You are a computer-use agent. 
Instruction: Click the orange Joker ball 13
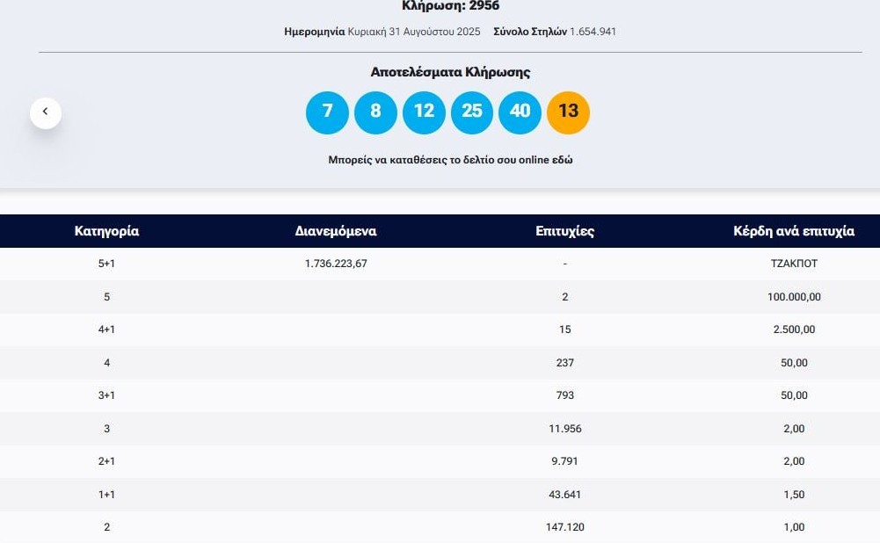tap(568, 112)
